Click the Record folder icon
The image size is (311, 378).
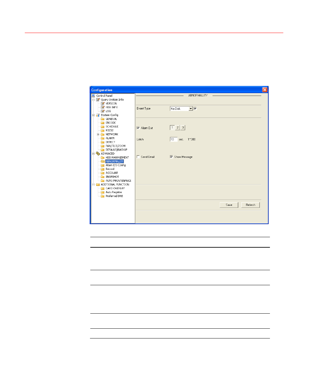point(103,169)
